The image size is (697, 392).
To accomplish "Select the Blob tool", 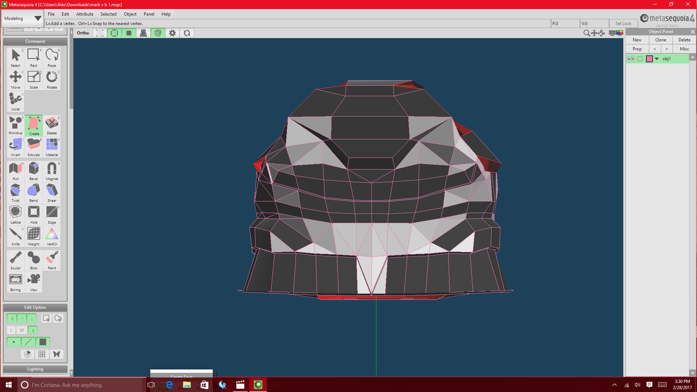I will (34, 260).
